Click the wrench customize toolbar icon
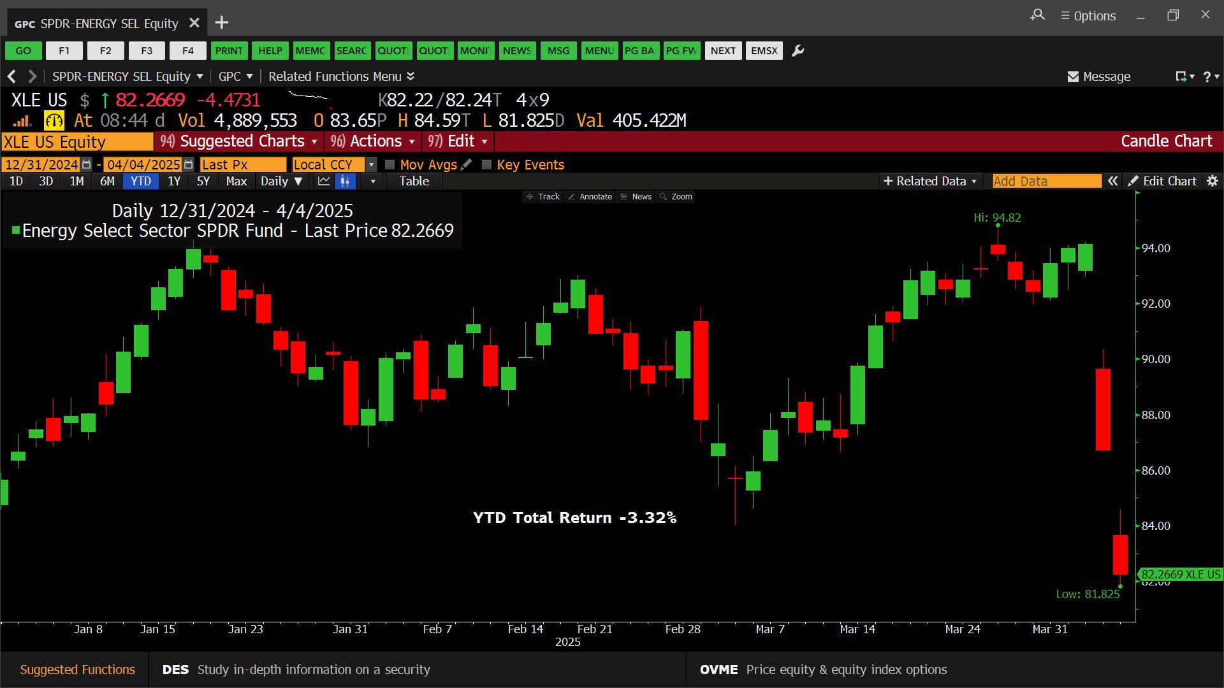This screenshot has height=688, width=1224. (798, 51)
